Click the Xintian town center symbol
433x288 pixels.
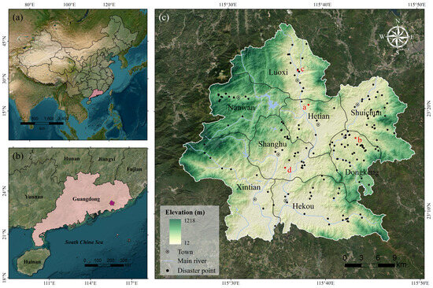[x=255, y=199]
